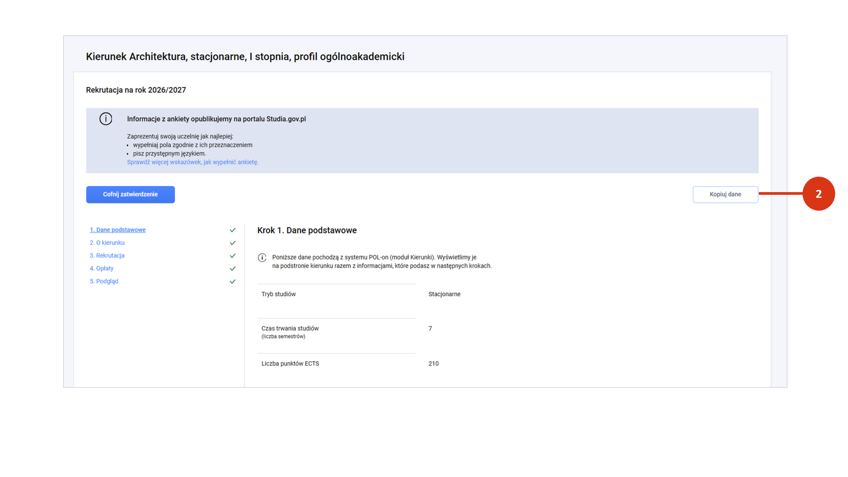Viewport: 848px width, 477px height.
Task: Click the red circle marker numbered 2
Action: tap(818, 194)
